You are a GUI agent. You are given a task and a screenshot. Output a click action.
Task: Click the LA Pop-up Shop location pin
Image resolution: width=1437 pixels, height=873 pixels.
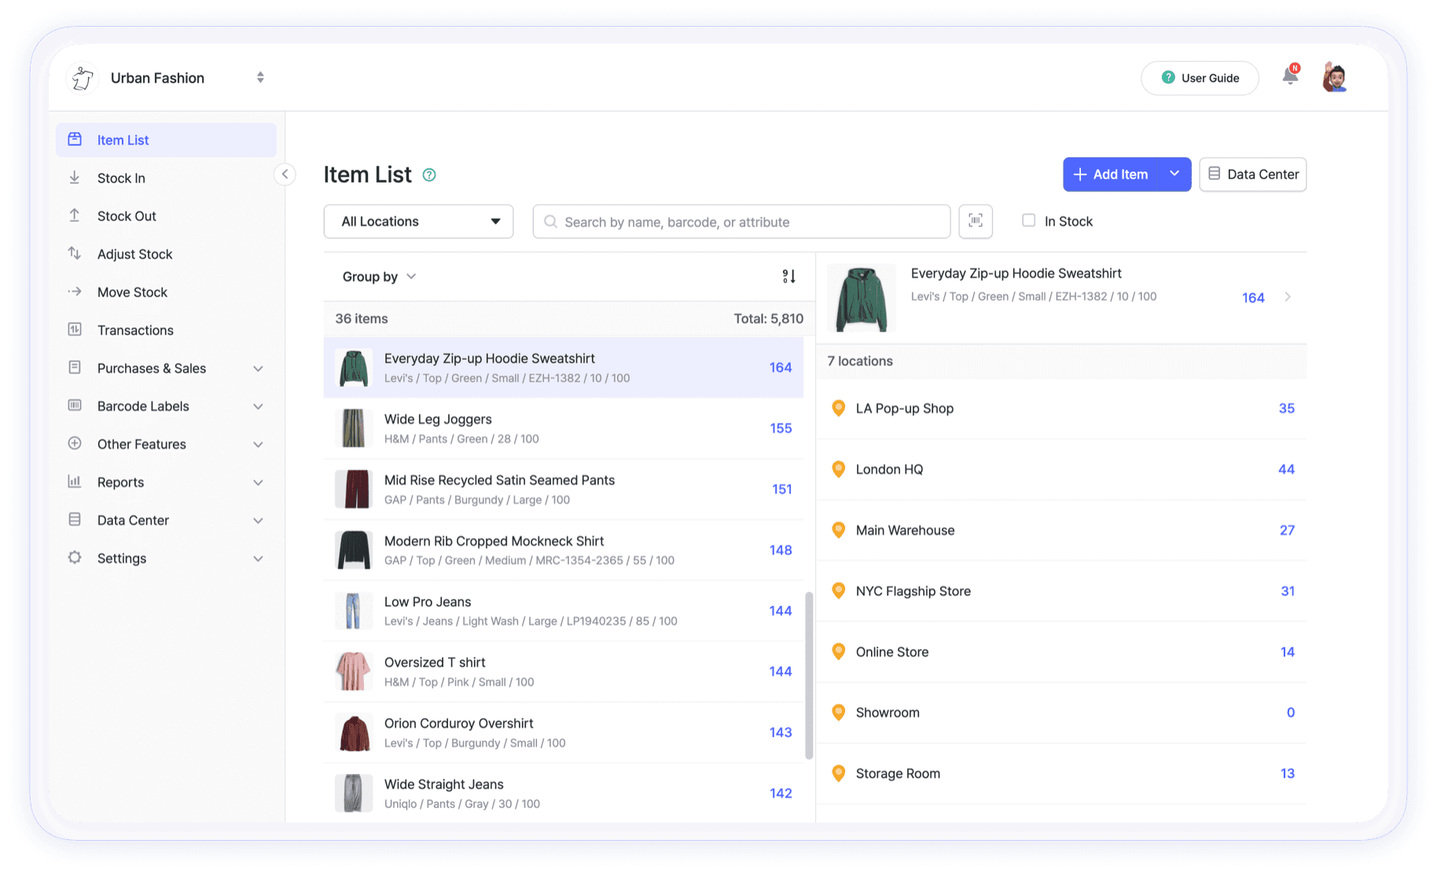pos(838,408)
